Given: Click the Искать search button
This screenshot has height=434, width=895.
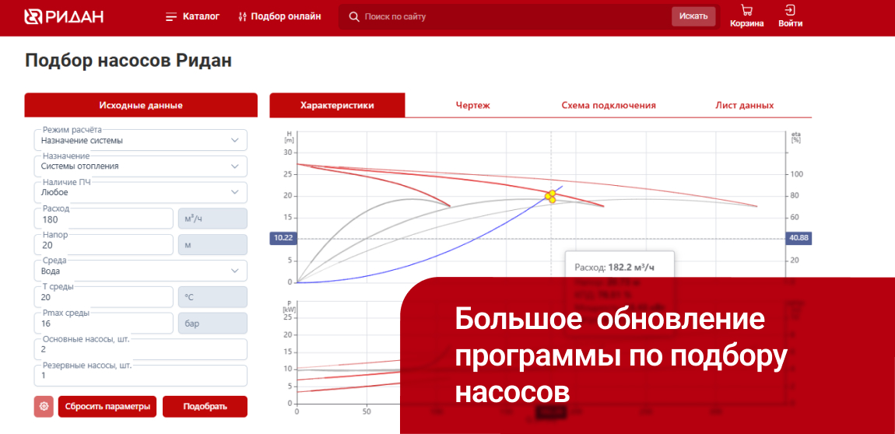Looking at the screenshot, I should (x=693, y=16).
